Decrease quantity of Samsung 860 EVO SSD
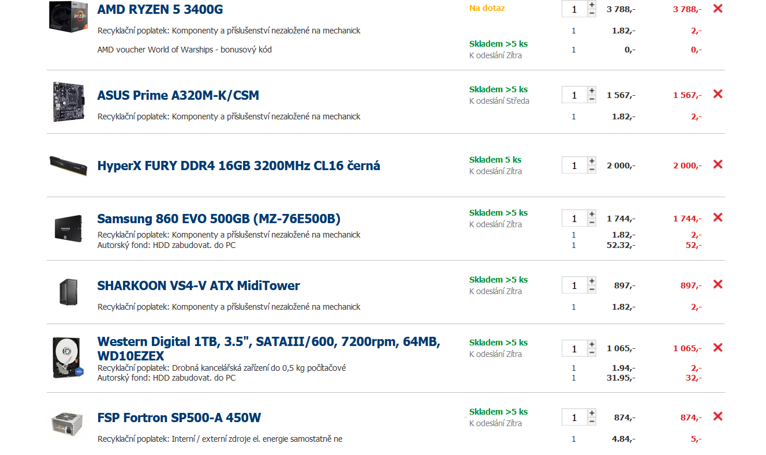The width and height of the screenshot is (766, 455). tap(592, 223)
